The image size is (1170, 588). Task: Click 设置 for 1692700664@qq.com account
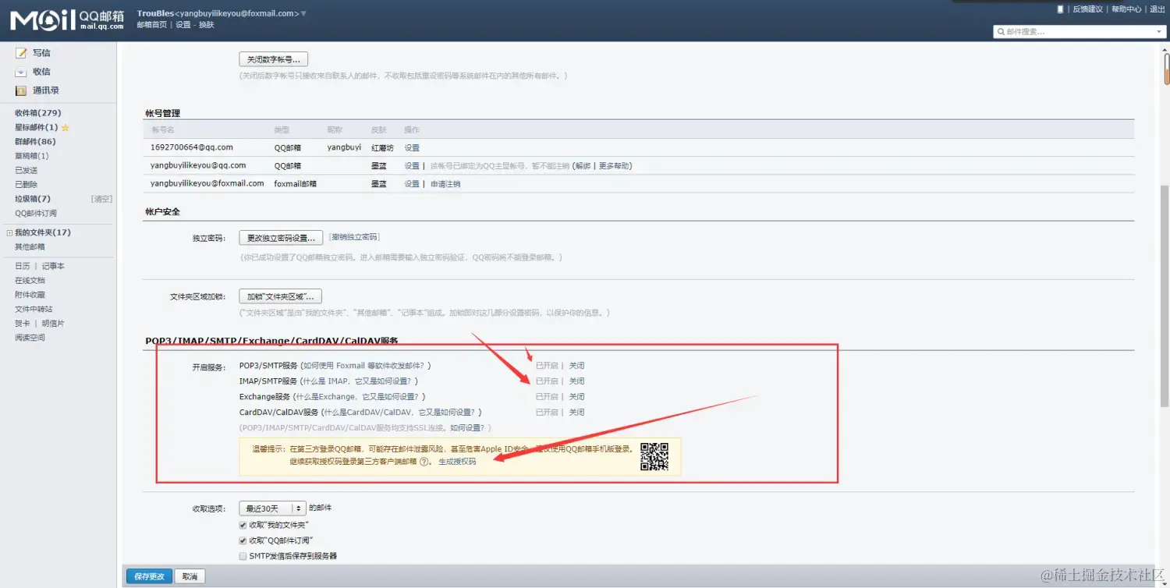click(412, 147)
